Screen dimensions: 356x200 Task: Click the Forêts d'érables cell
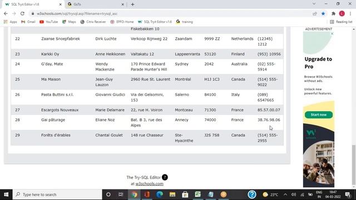(56, 135)
